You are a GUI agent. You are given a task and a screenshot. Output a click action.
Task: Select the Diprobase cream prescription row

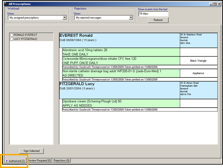121,103
